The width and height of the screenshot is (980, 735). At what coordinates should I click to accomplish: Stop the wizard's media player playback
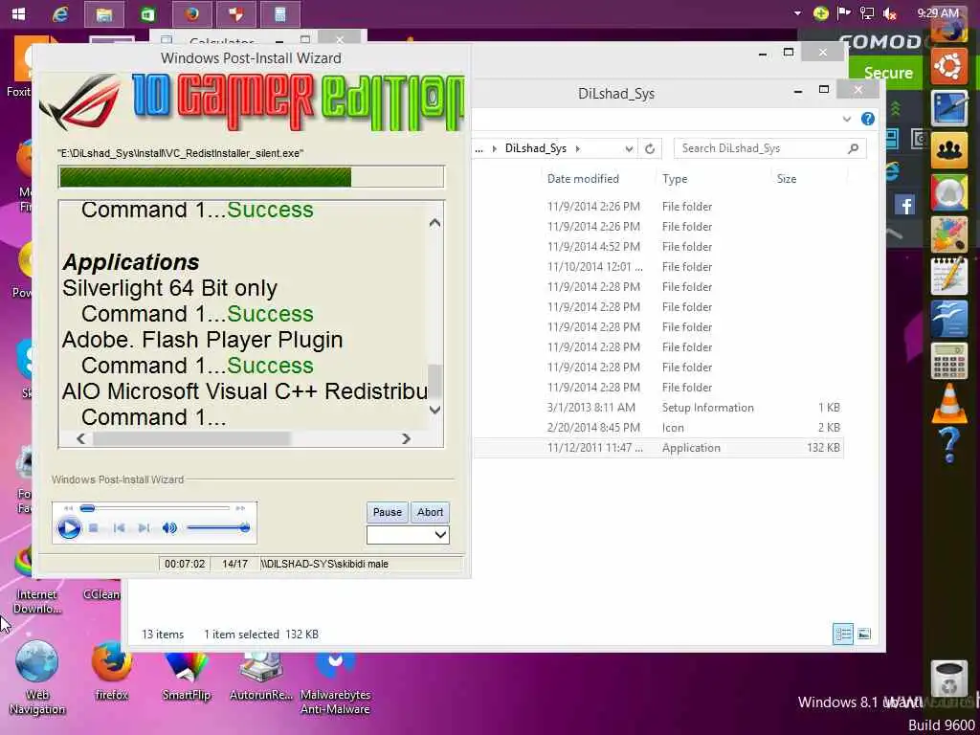93,528
